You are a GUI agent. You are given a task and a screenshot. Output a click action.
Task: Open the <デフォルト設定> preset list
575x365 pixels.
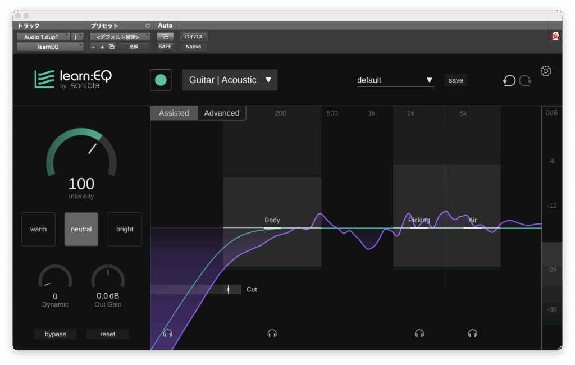click(120, 36)
